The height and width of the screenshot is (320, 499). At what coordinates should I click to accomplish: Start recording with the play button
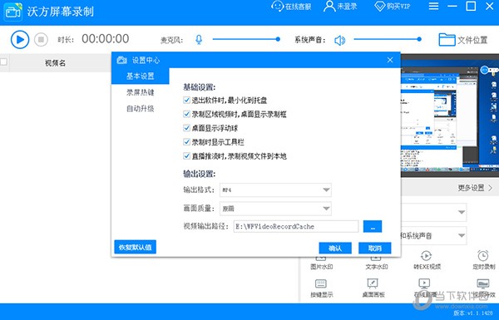(x=20, y=39)
